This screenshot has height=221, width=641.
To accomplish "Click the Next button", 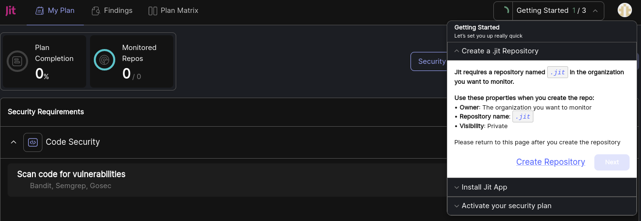I will [612, 162].
